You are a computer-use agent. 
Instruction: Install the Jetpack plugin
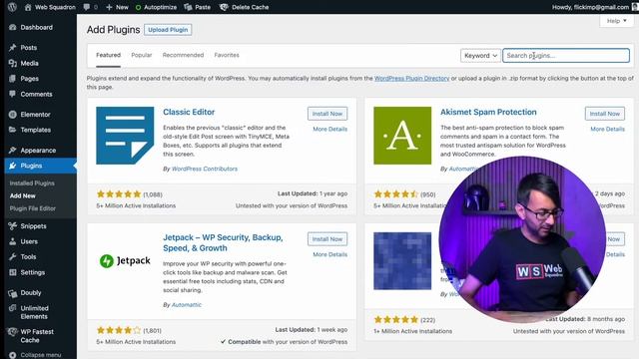pos(327,239)
